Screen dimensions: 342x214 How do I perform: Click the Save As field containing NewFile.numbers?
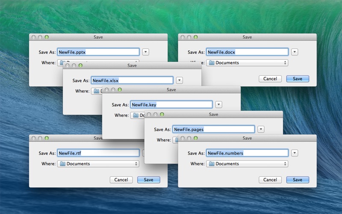(248, 153)
